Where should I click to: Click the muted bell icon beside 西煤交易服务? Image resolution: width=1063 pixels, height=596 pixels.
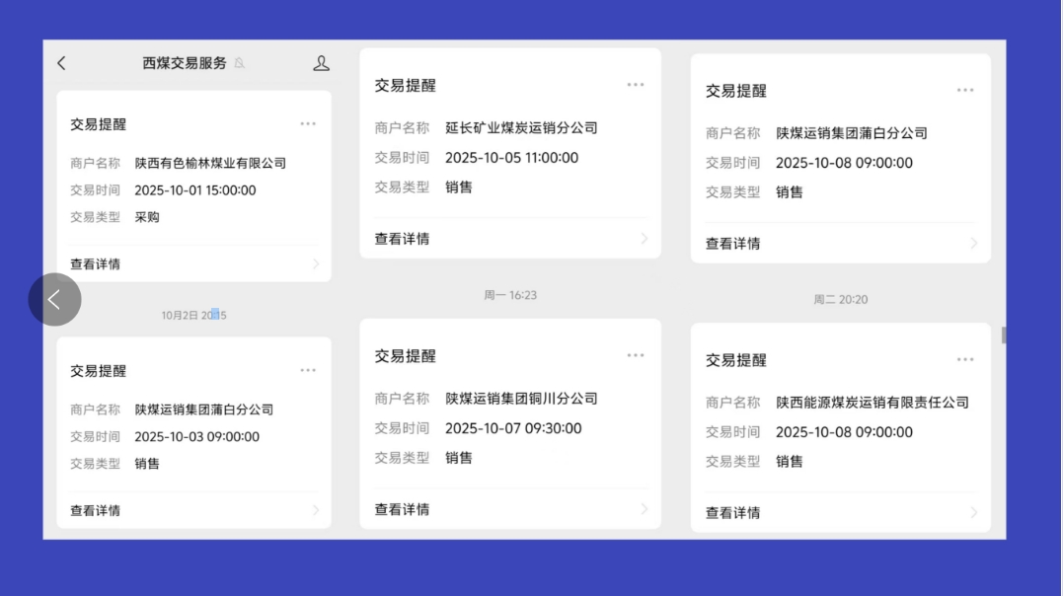tap(240, 63)
